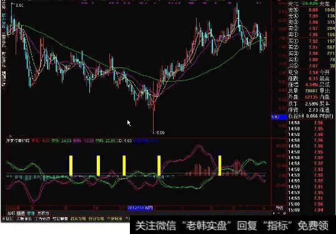Screen dimensions: 336x234
Task: Select the 买① 7.92 bid row
Action: point(312,41)
